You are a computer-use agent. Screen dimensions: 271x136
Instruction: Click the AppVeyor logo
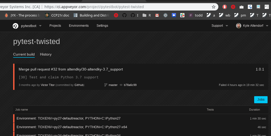(x=15, y=26)
